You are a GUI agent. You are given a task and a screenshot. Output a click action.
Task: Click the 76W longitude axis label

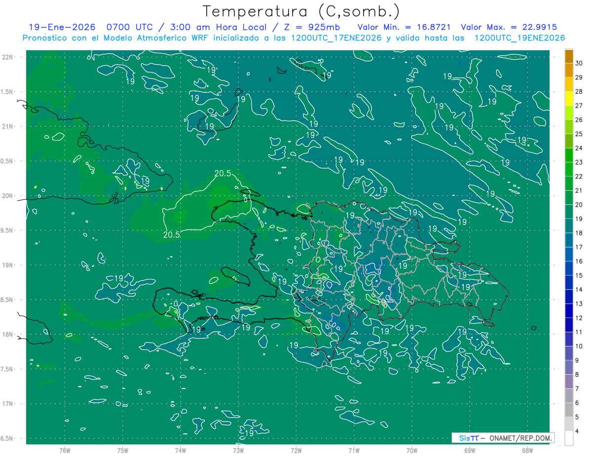click(65, 450)
